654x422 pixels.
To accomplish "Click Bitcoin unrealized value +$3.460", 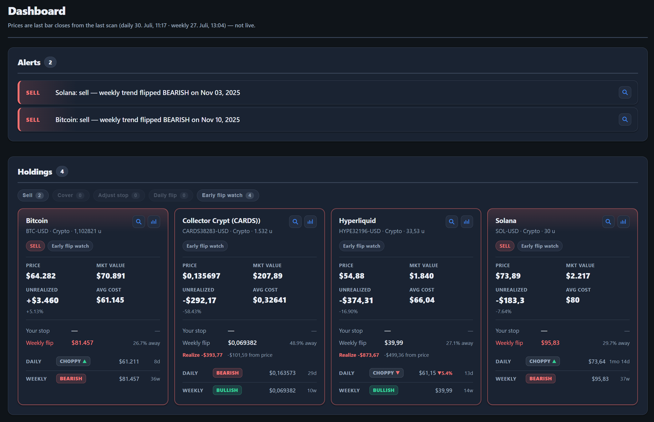I will tap(43, 301).
